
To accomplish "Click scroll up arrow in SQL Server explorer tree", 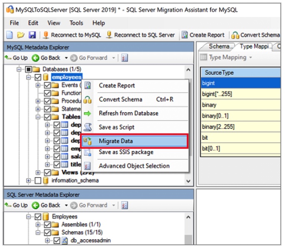I will pos(188,217).
